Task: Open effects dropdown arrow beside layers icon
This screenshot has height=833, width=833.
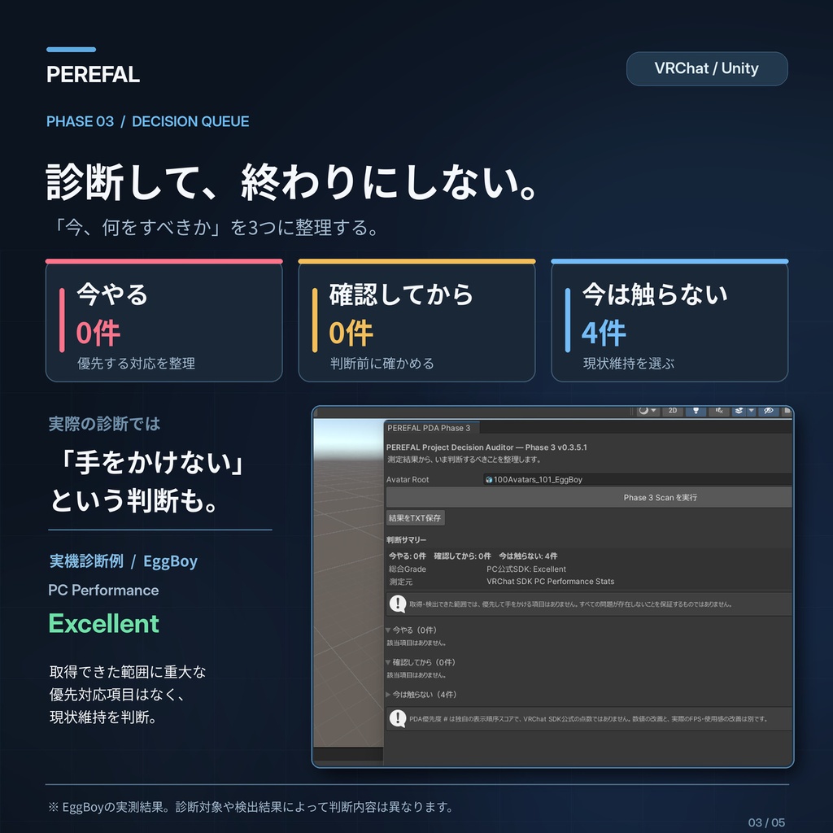Action: pos(751,411)
